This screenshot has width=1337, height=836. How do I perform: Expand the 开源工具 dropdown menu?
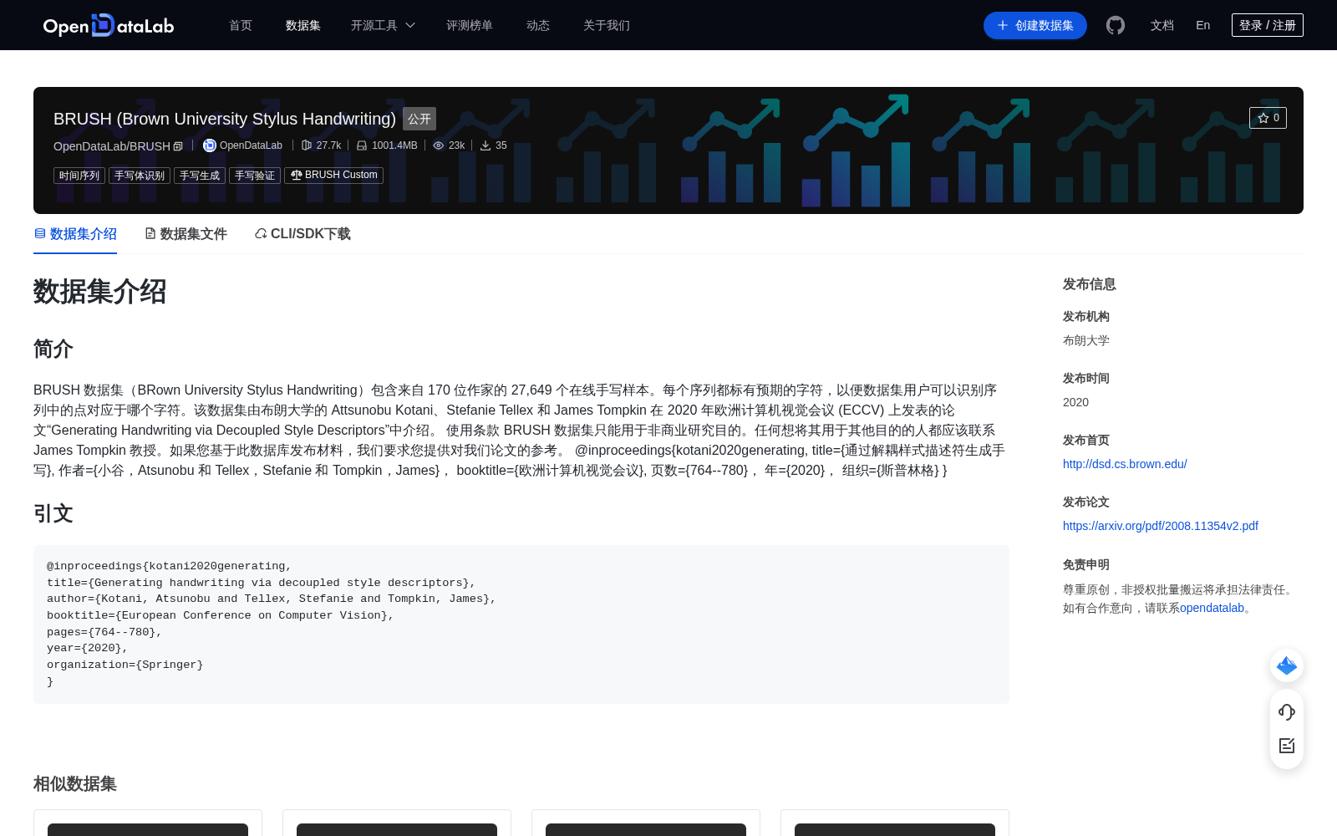[383, 25]
